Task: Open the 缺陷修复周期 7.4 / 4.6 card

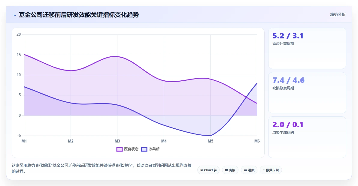Action: tap(307, 93)
